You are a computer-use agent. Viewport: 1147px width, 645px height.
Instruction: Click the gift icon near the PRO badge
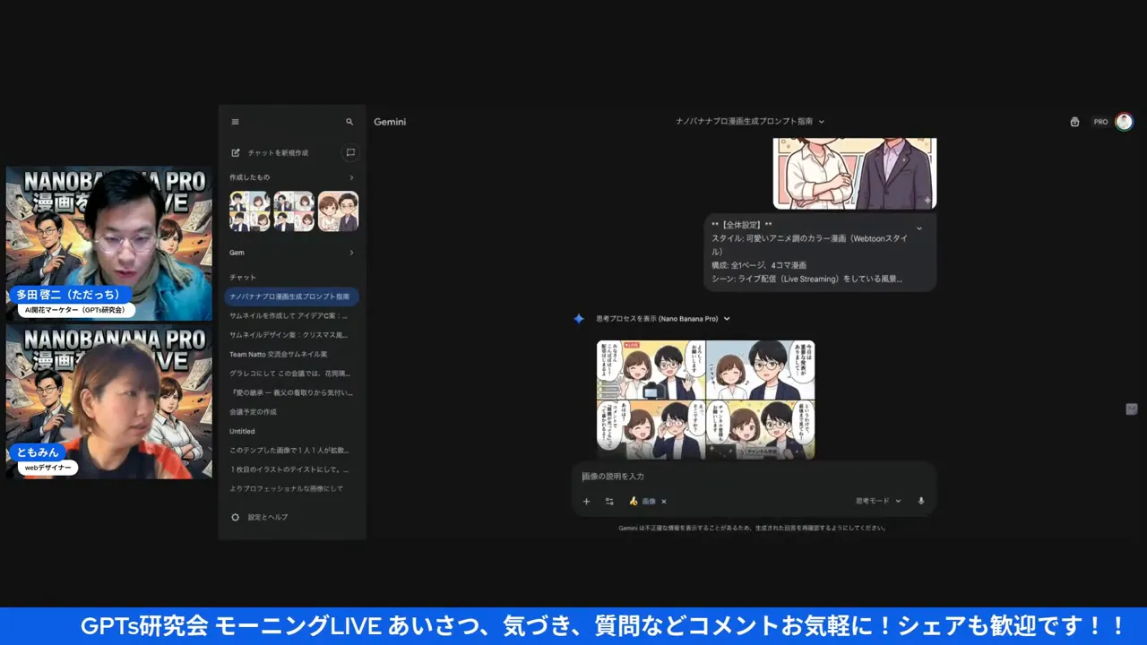[1074, 122]
